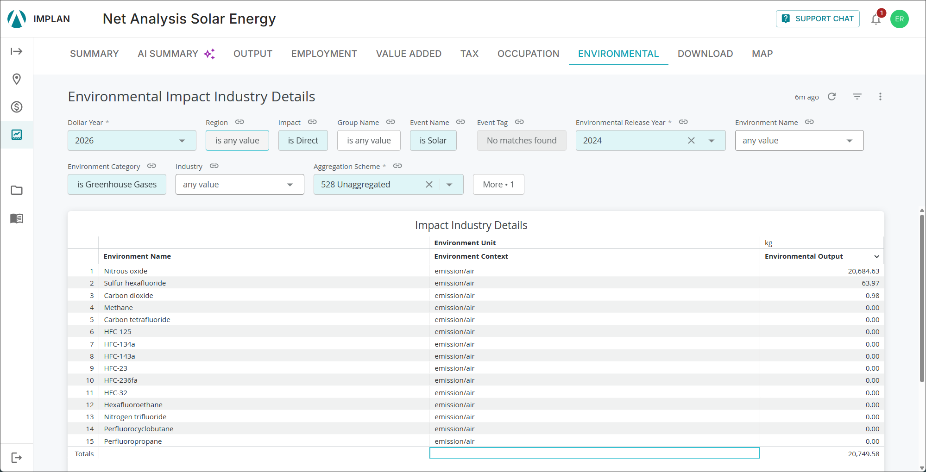Click the link icon next to Region

pos(239,122)
